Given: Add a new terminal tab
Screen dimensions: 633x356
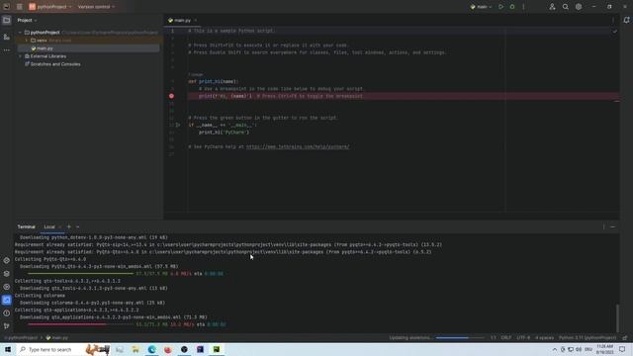Looking at the screenshot, I should 69,226.
